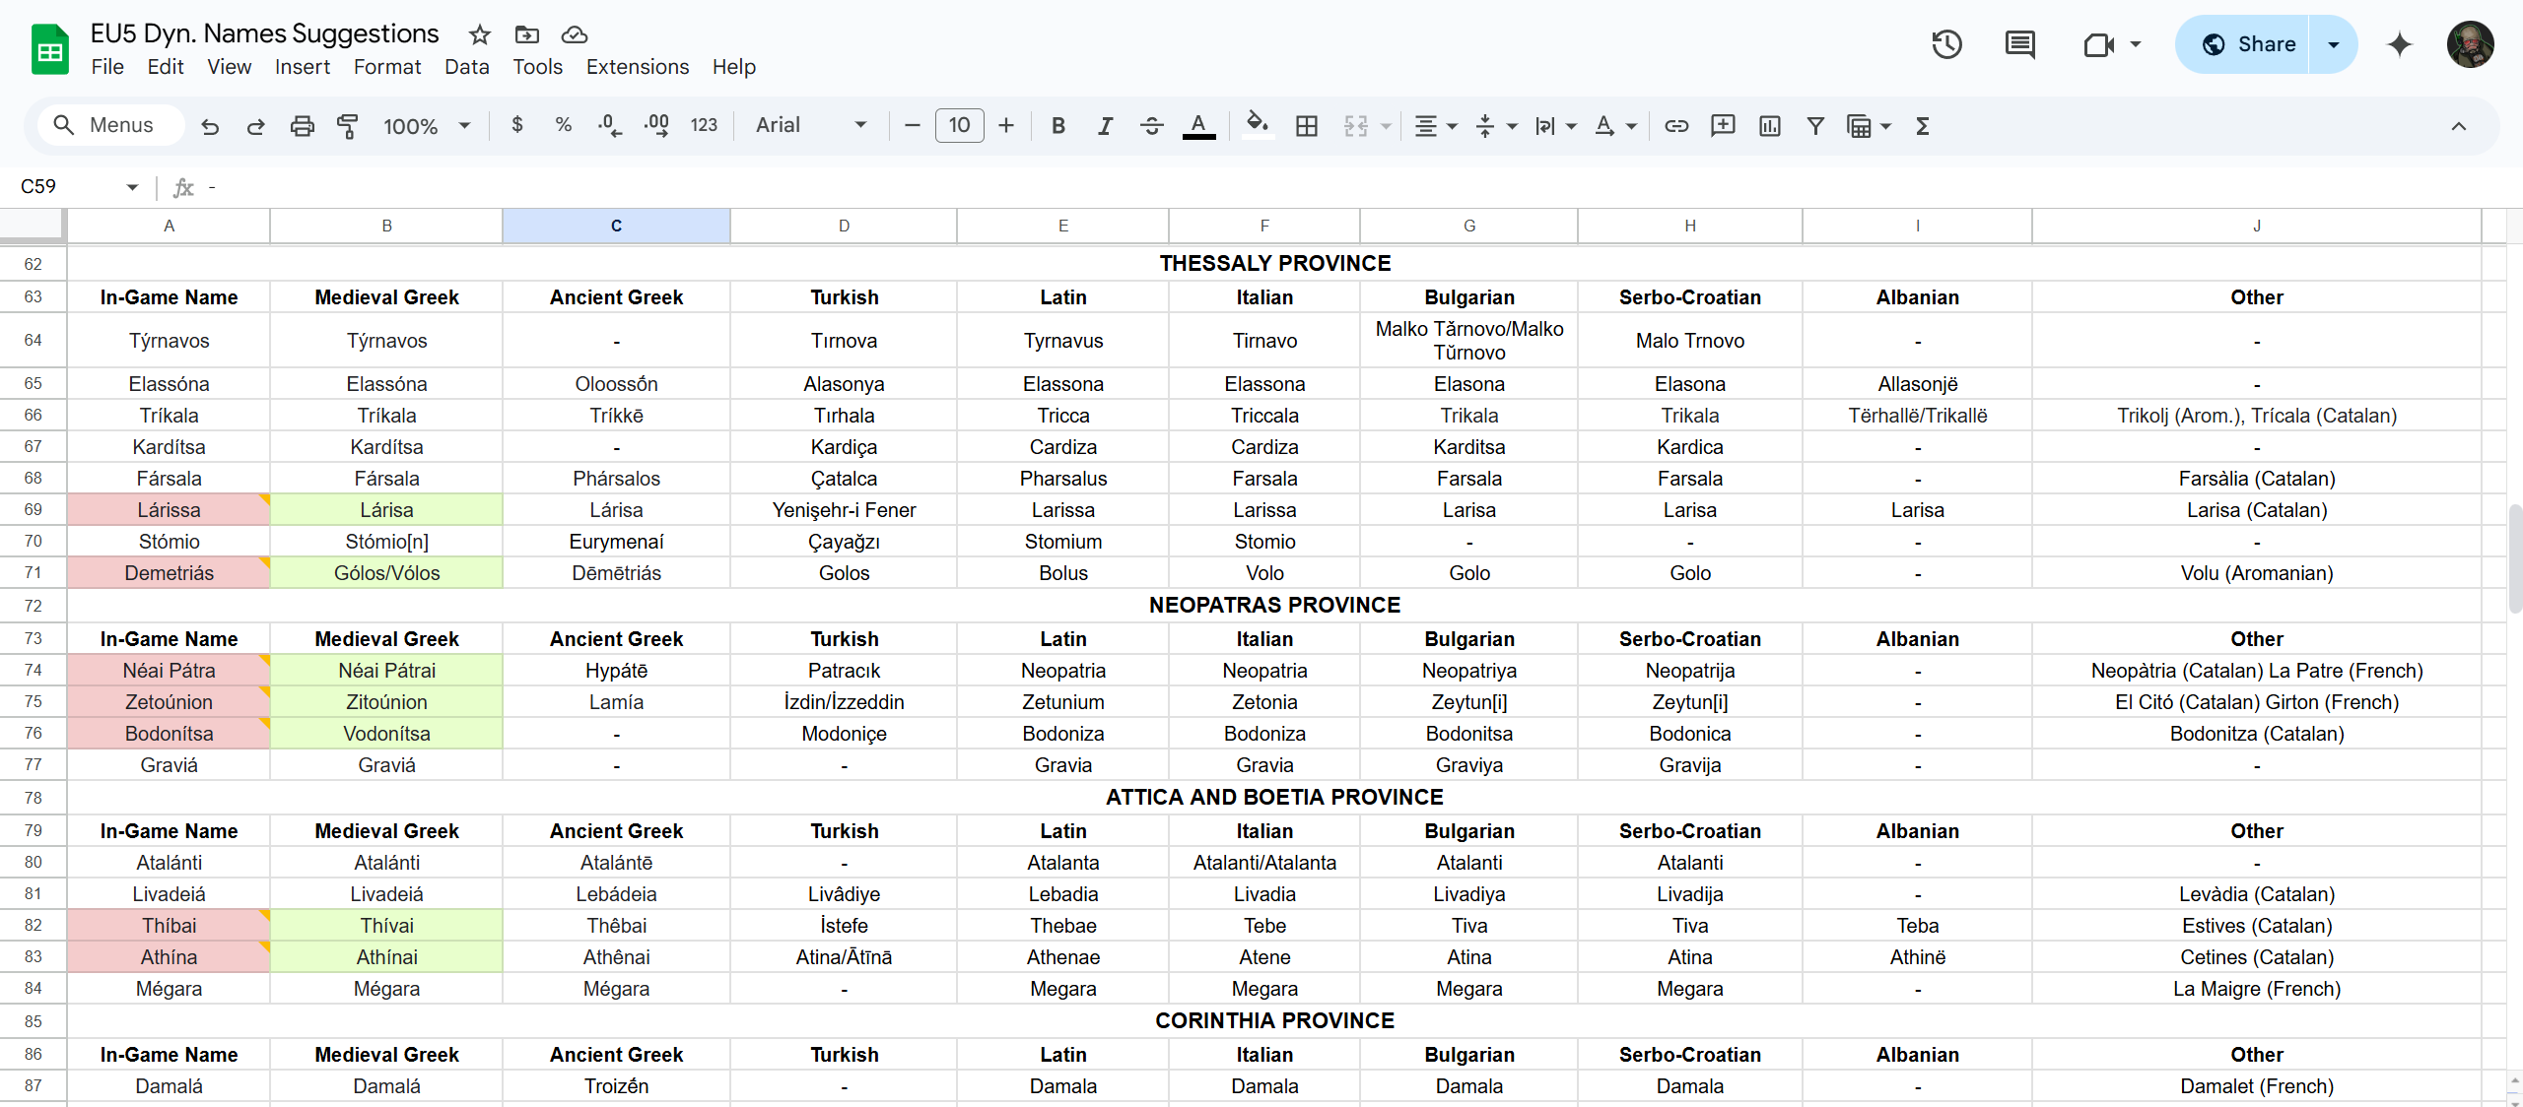This screenshot has width=2523, height=1107.
Task: Format selection as currency
Action: coord(517,126)
